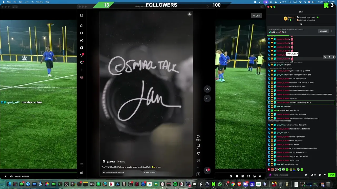
Task: Open the Kick shop icon near chat input
Action: point(320,175)
